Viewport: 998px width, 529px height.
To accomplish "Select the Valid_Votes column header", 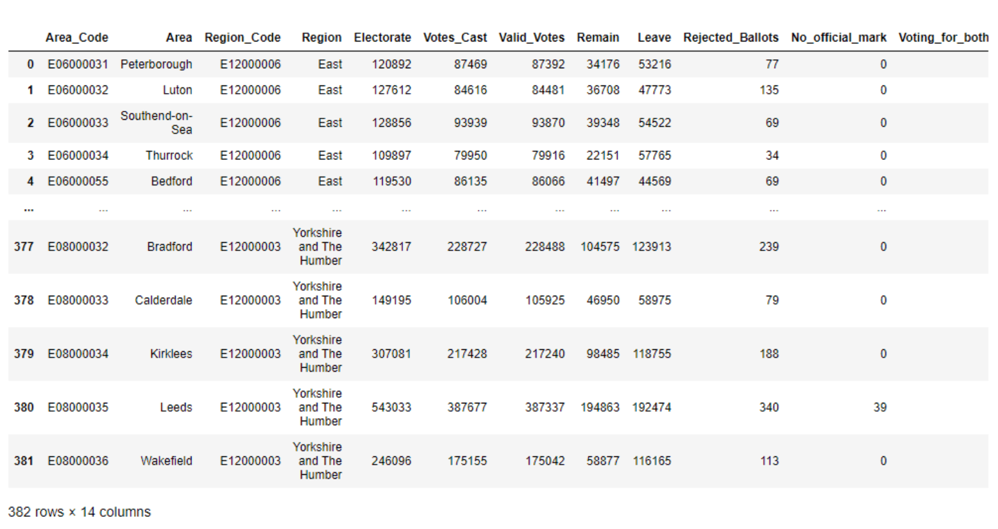I will [x=532, y=38].
